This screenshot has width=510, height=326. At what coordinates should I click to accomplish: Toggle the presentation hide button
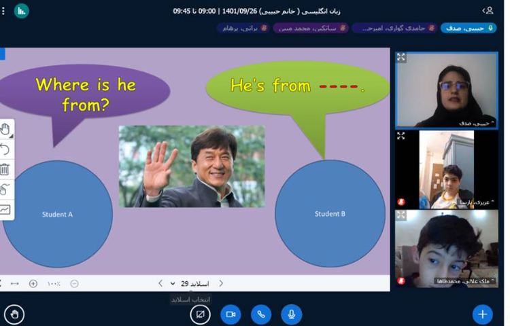point(200,314)
